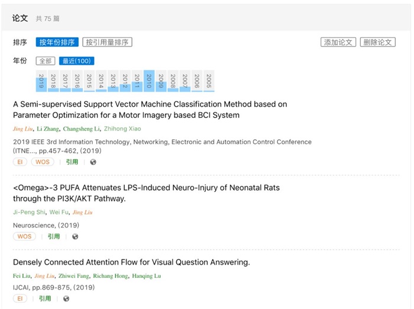Sort papers by year (按年份排序)
This screenshot has width=414, height=309.
point(57,42)
